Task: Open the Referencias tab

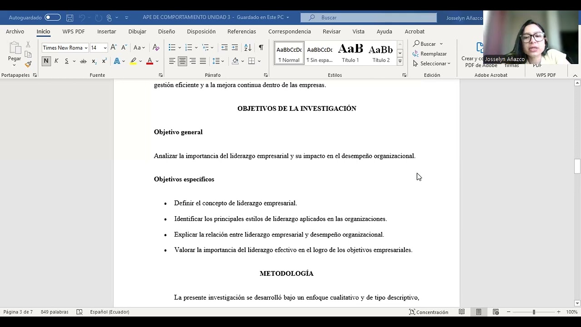Action: tap(241, 31)
